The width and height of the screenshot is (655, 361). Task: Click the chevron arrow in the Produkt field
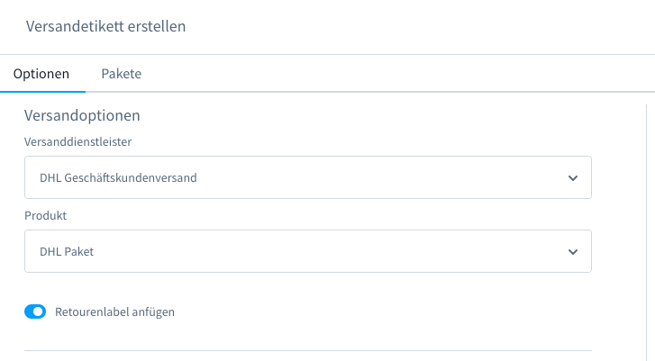coord(573,252)
